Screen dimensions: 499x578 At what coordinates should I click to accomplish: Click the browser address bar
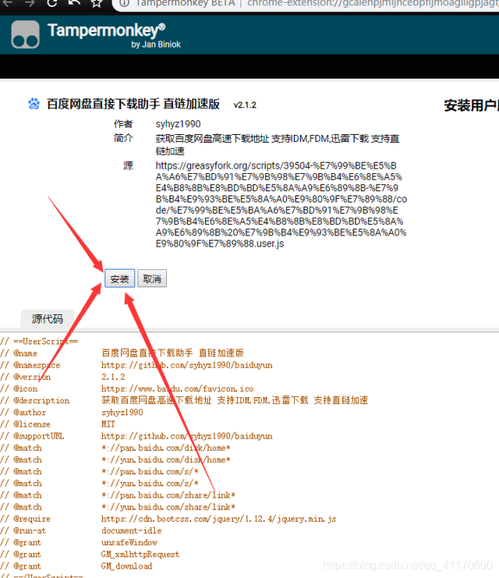click(306, 4)
